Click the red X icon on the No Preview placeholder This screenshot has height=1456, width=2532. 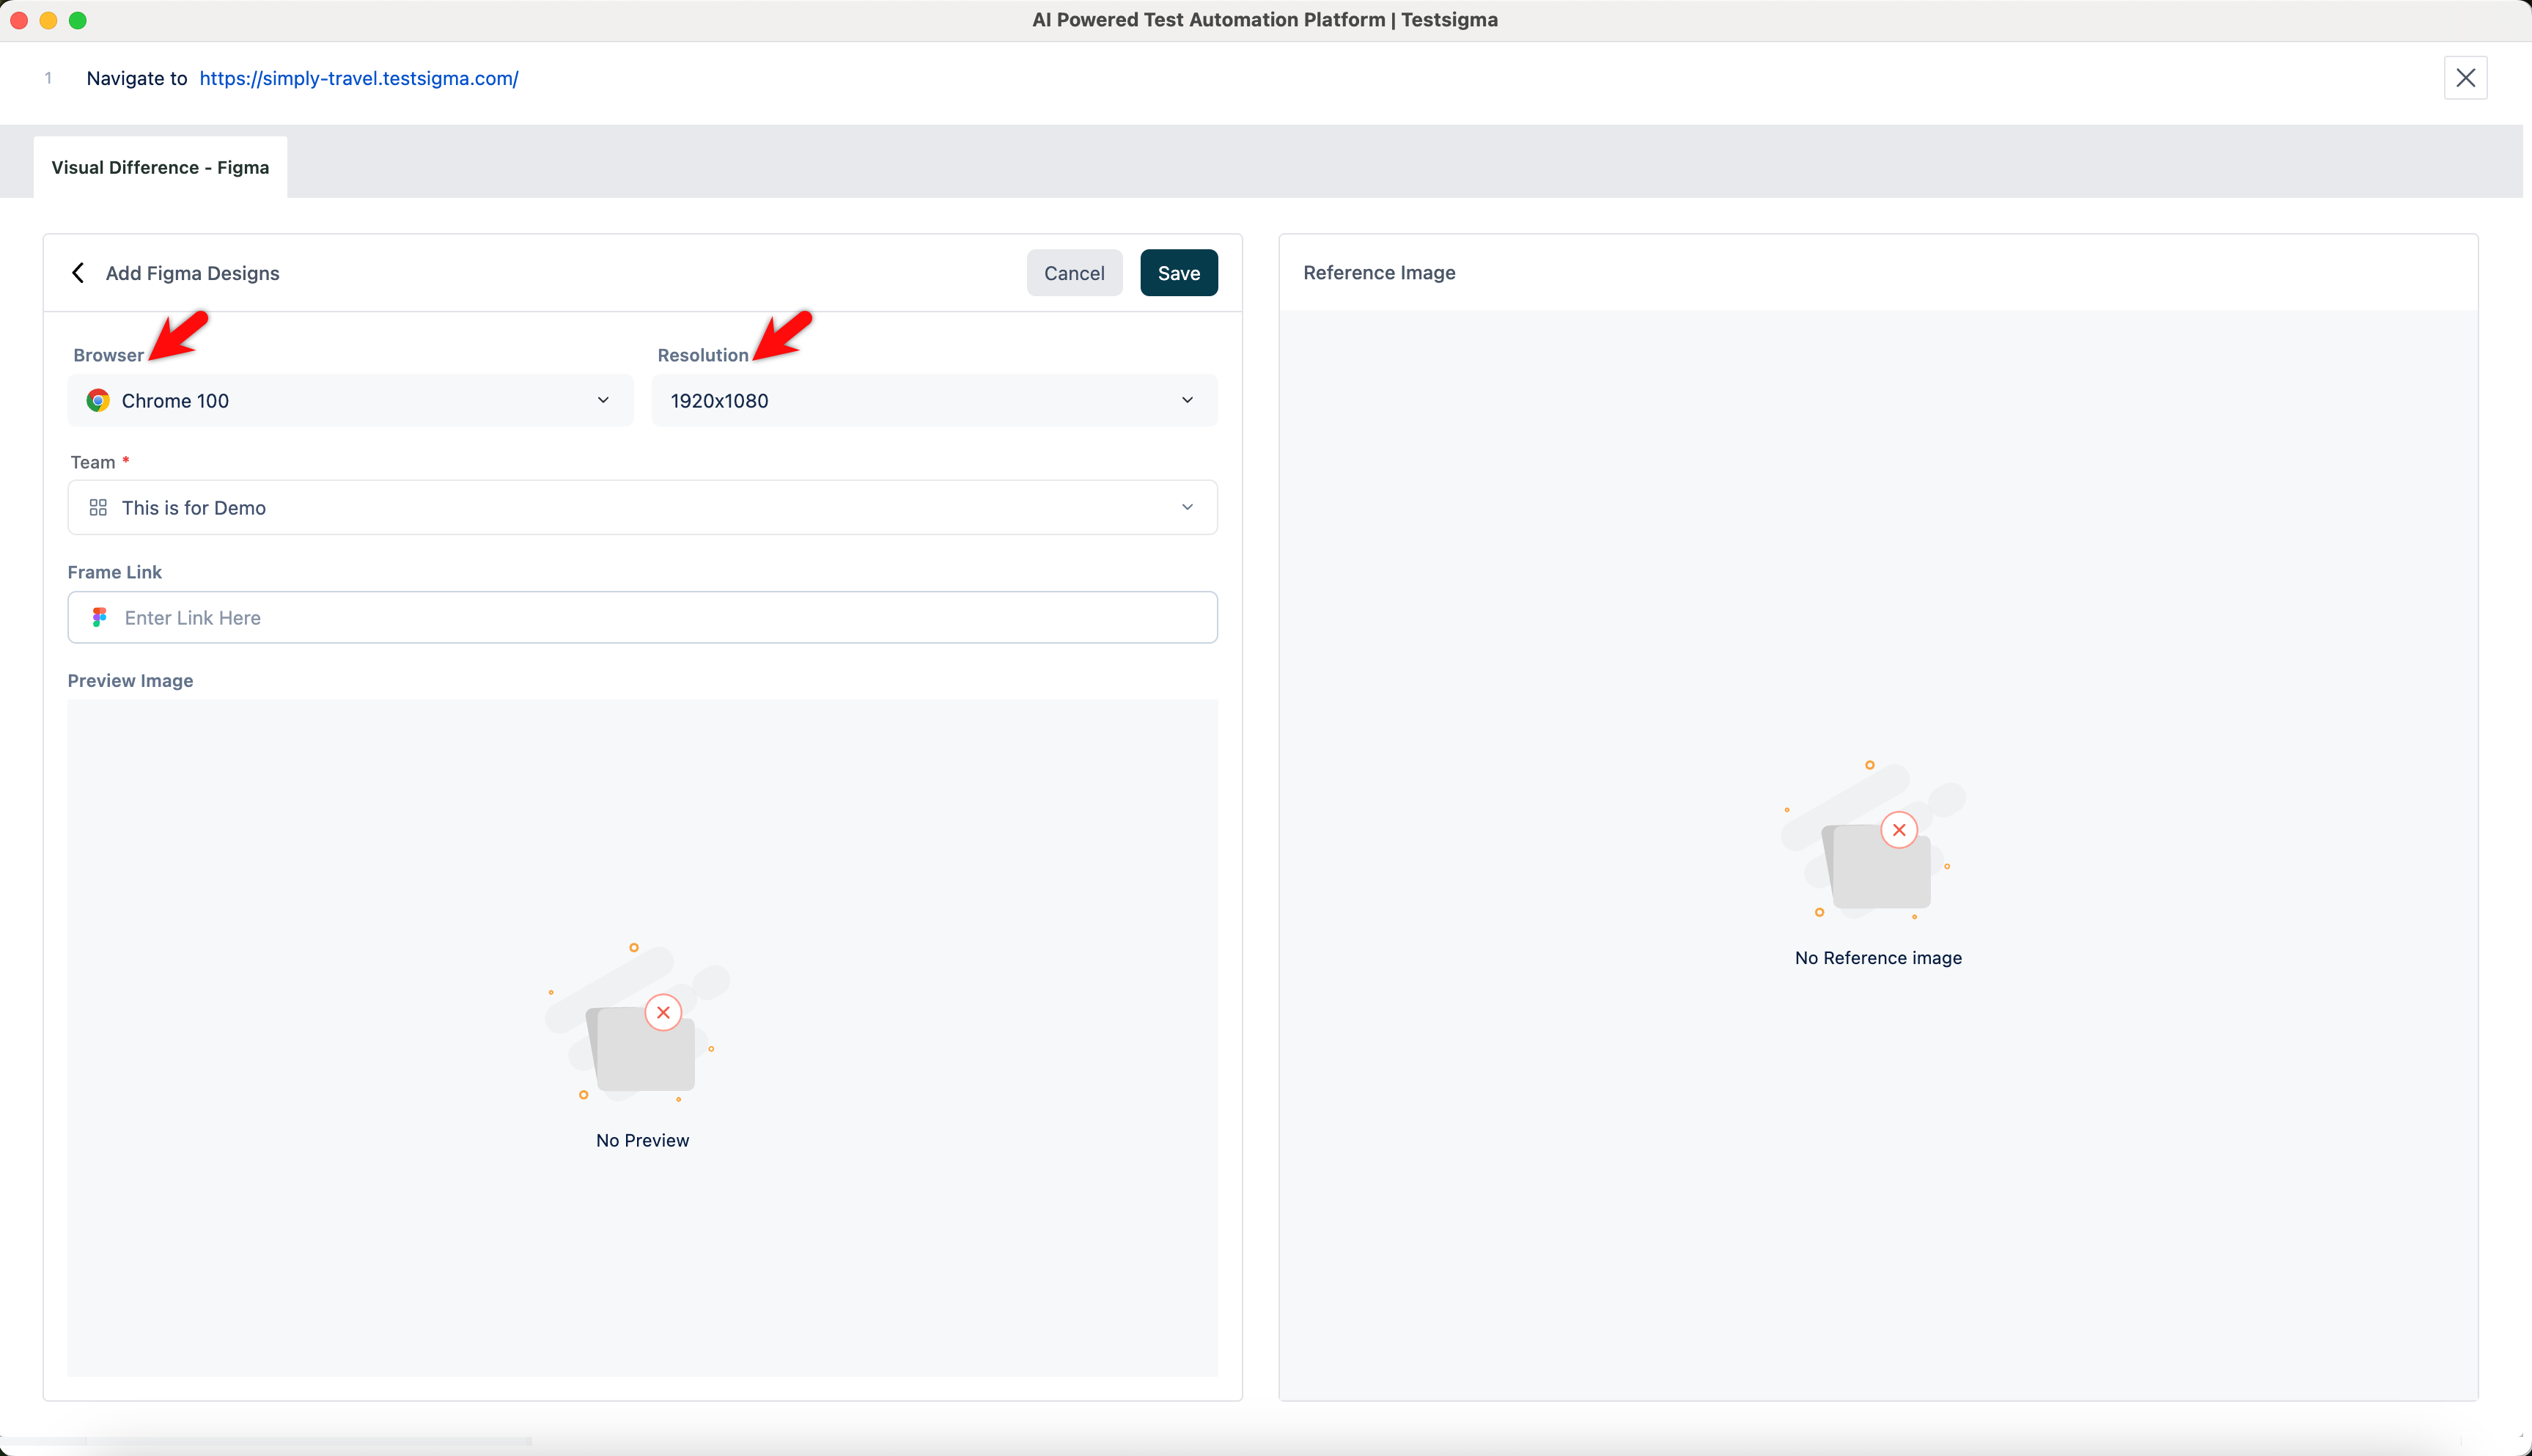663,1012
